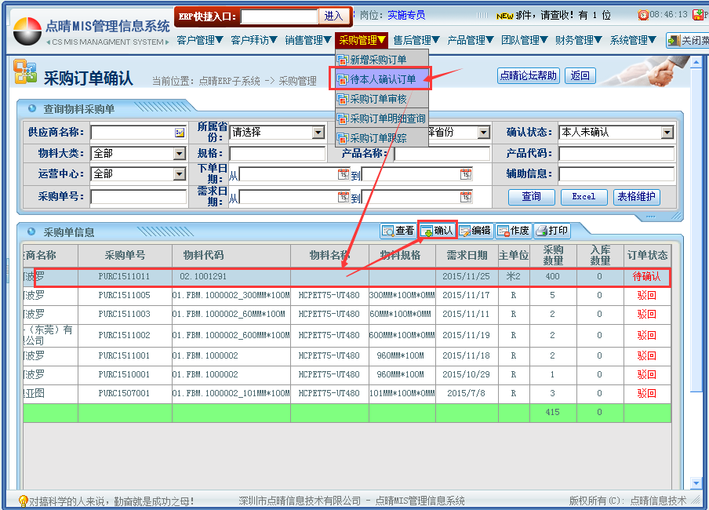Viewport: 709px width, 510px height.
Task: Open calendar picker for 需求日期 end date
Action: point(466,197)
